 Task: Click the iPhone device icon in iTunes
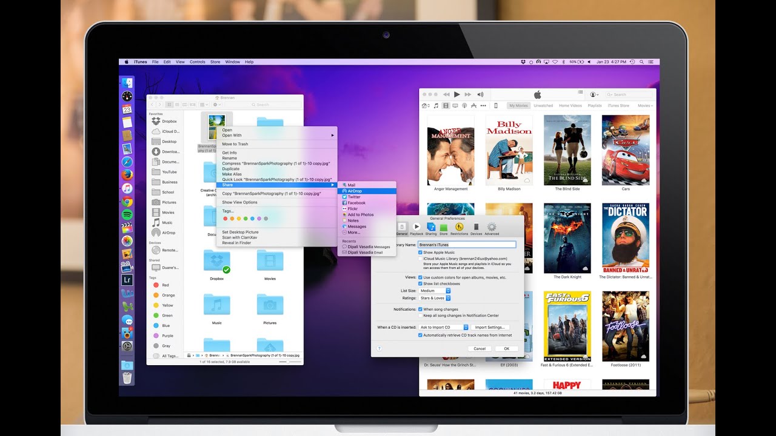pyautogui.click(x=495, y=105)
